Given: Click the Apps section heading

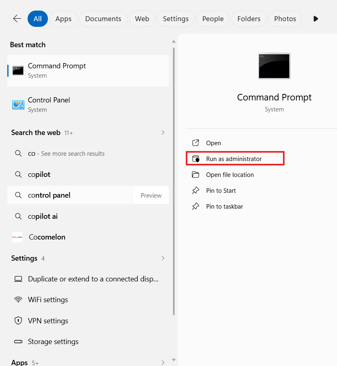Looking at the screenshot, I should [x=19, y=362].
